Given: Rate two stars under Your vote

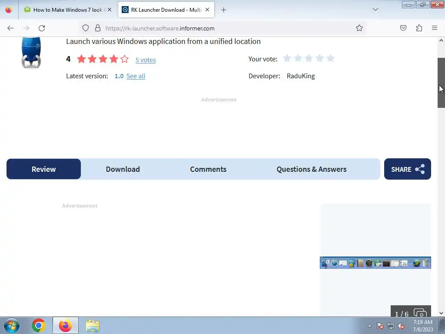Looking at the screenshot, I should 298,58.
